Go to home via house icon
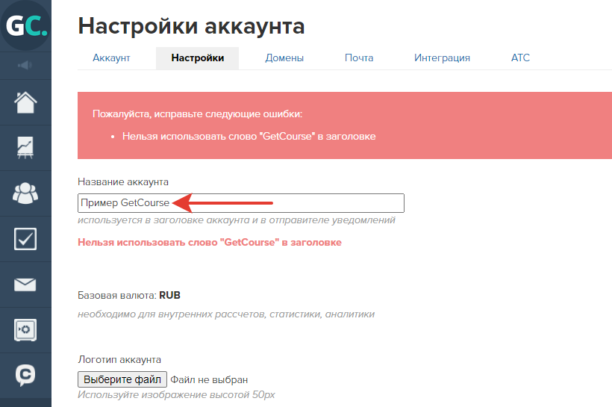The image size is (612, 407). pos(25,102)
